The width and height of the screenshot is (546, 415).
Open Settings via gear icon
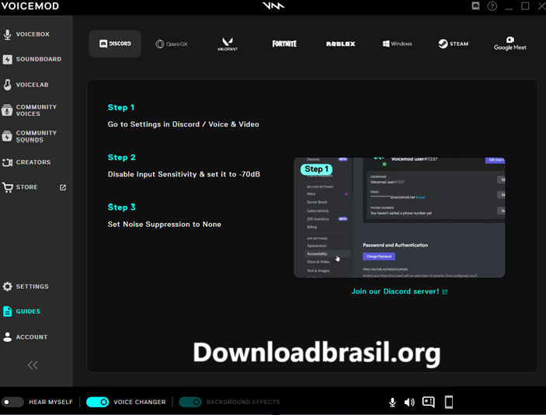[x=26, y=287]
